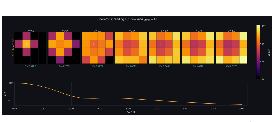Click the t = 0.1 heatmap panel
This screenshot has width=274, height=122.
(30, 48)
